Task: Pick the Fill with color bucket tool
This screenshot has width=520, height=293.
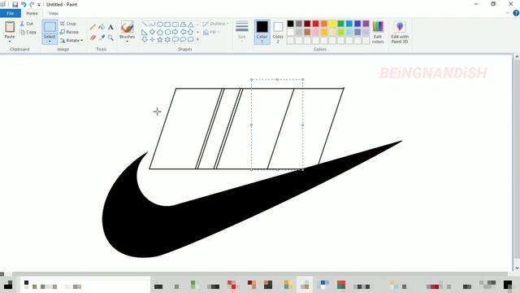Action: click(102, 27)
